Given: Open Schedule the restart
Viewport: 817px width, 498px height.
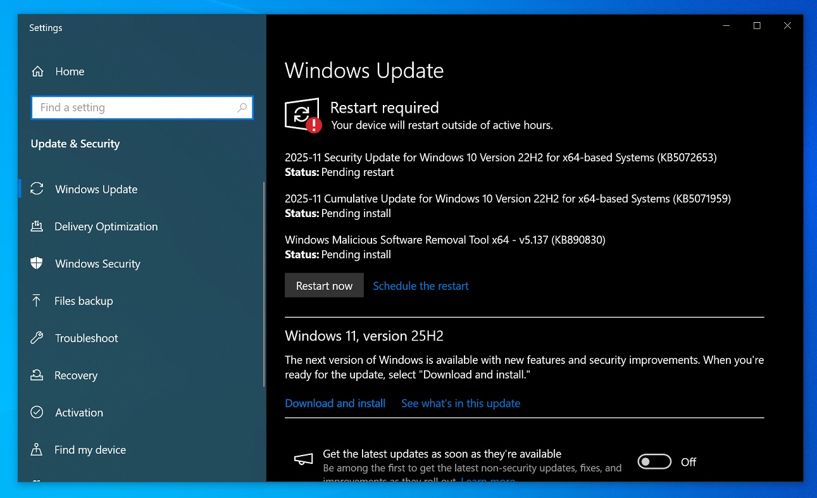Looking at the screenshot, I should coord(420,286).
